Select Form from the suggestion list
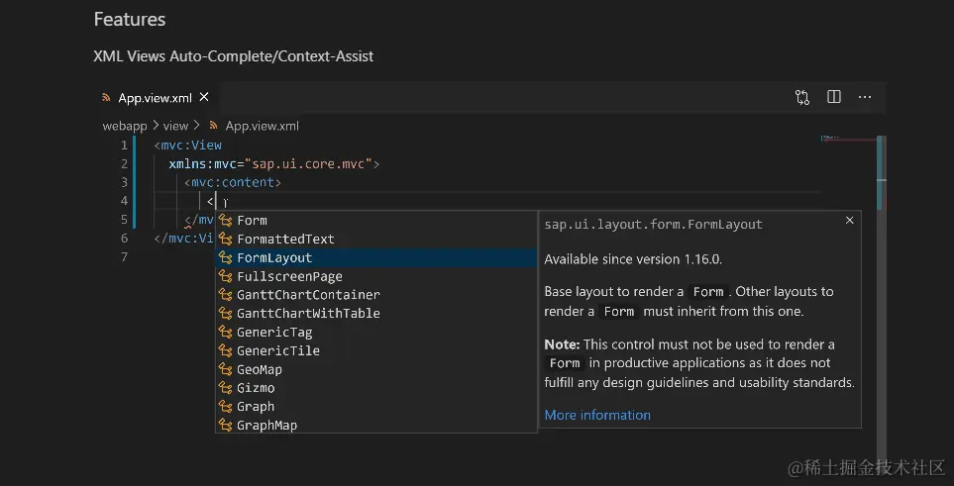This screenshot has height=486, width=954. click(252, 221)
